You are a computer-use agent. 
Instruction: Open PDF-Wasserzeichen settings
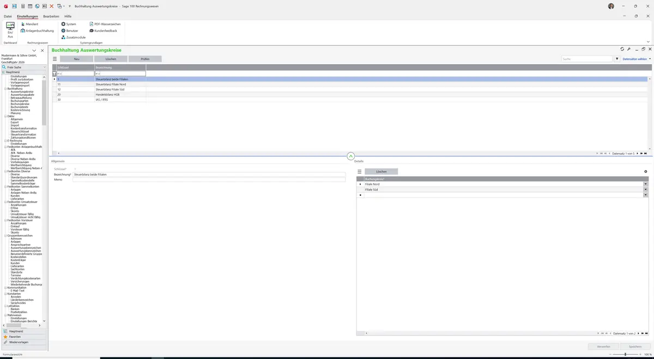105,24
